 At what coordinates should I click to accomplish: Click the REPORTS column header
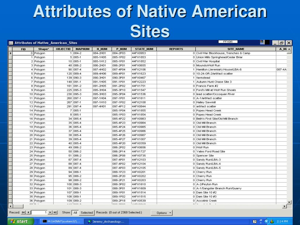176,49
